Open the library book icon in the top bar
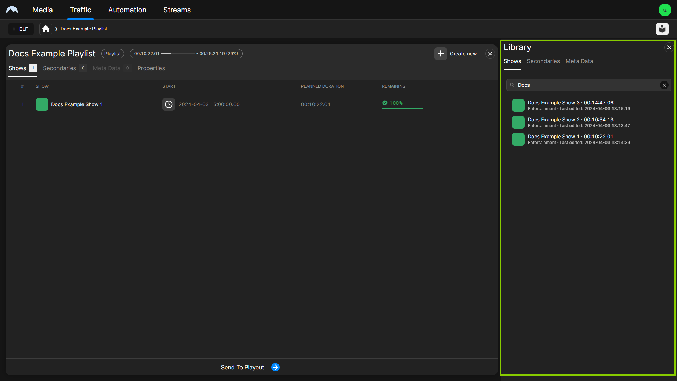Screen dimensions: 677x381 tap(662, 29)
